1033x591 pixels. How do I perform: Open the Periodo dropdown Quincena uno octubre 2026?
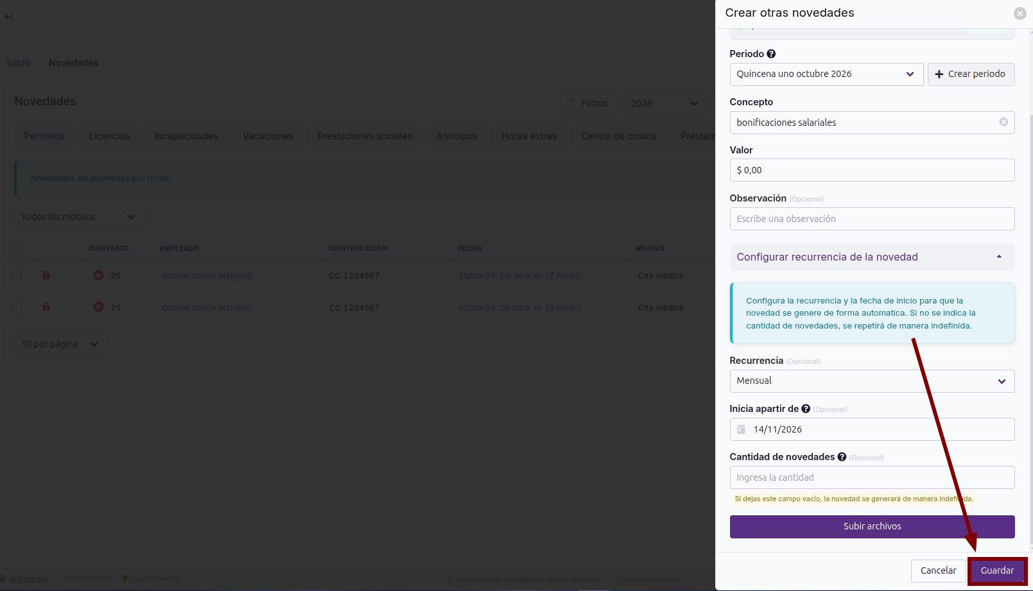(x=826, y=74)
